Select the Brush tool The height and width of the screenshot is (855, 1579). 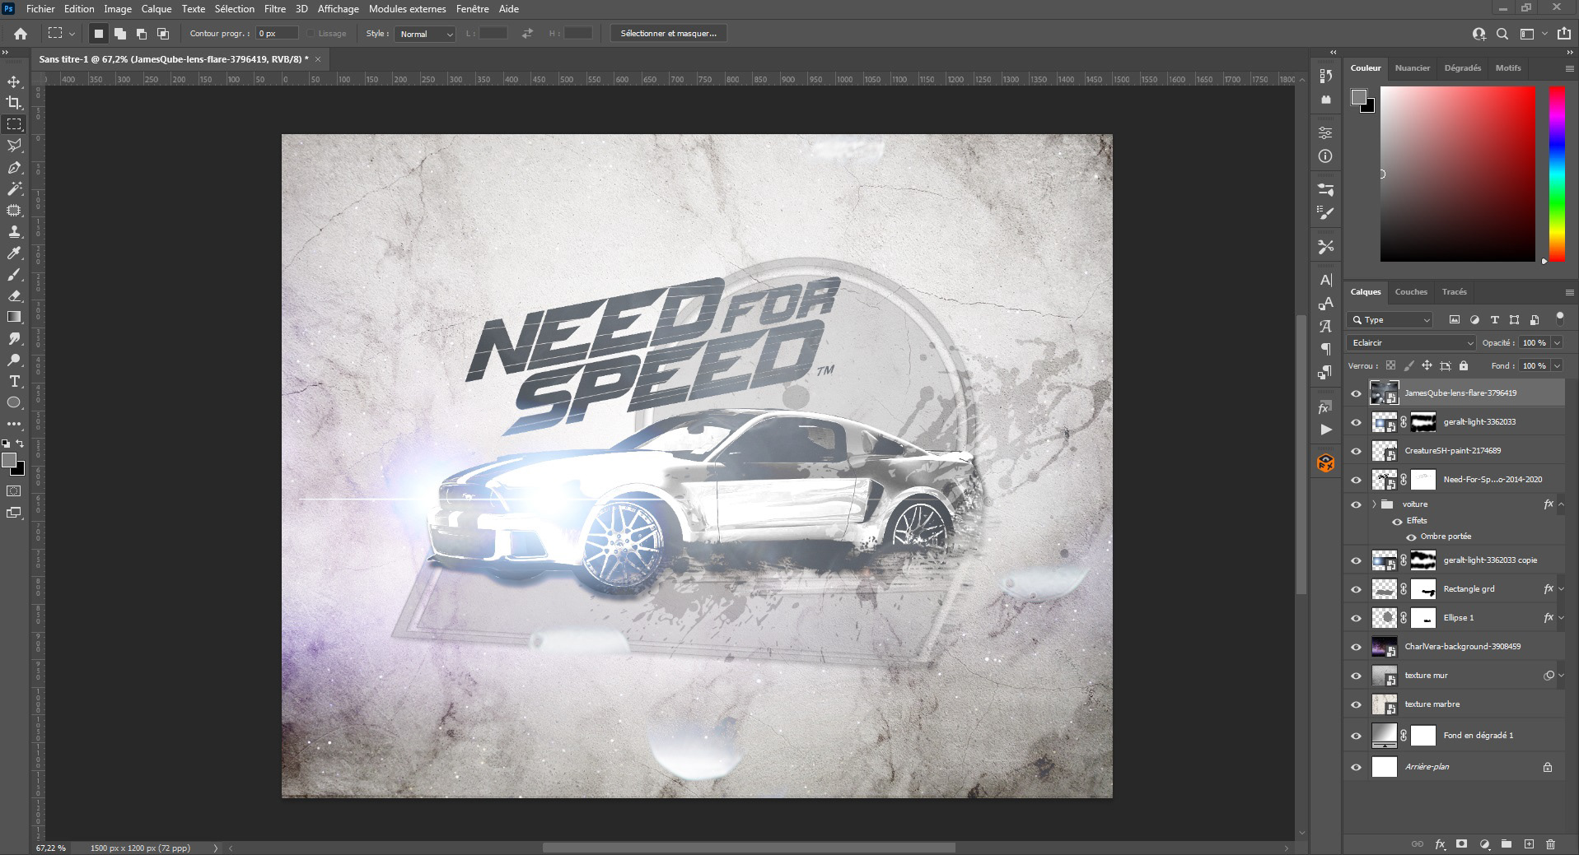click(14, 274)
